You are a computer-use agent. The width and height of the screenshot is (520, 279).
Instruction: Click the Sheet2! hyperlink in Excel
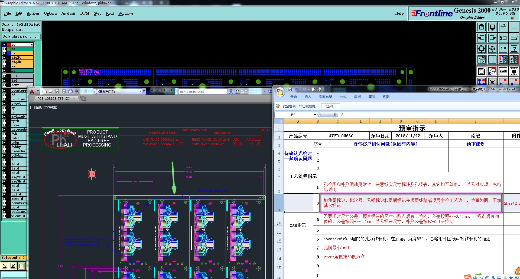click(x=511, y=203)
